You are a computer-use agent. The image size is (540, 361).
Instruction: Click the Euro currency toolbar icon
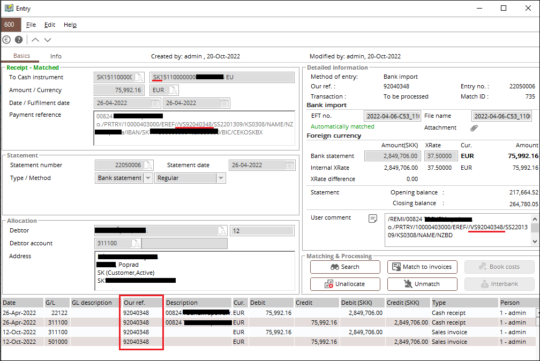coord(5,39)
